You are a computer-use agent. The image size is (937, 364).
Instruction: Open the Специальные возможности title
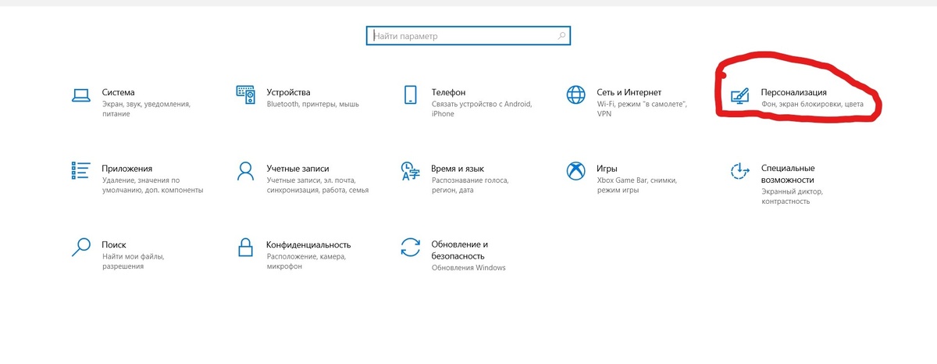tap(788, 173)
